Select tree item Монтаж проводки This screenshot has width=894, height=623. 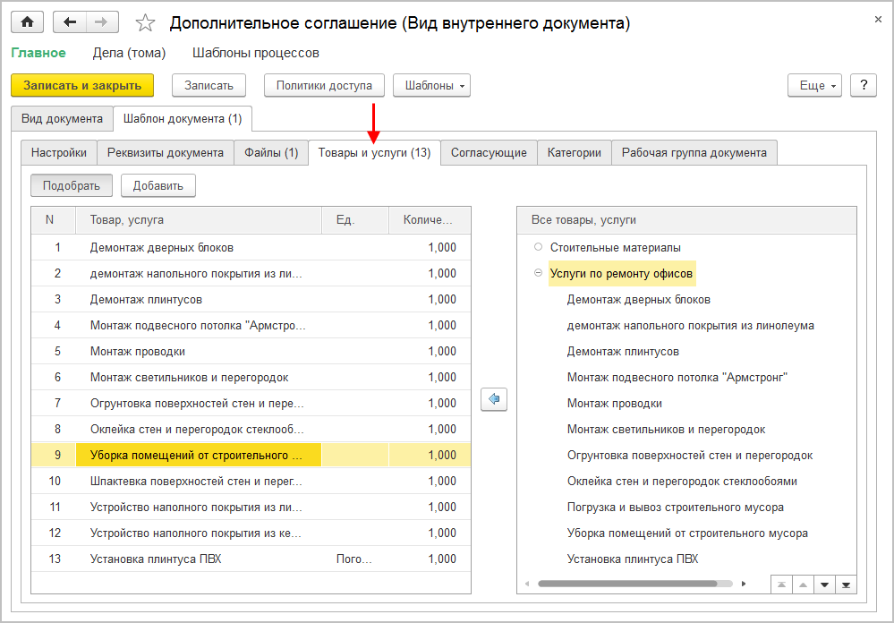[x=615, y=404]
